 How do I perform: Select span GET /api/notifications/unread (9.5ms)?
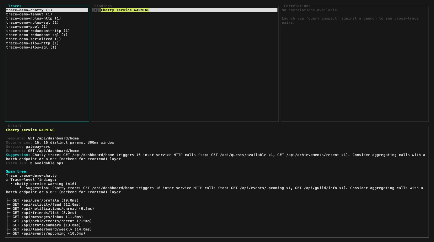(x=53, y=209)
